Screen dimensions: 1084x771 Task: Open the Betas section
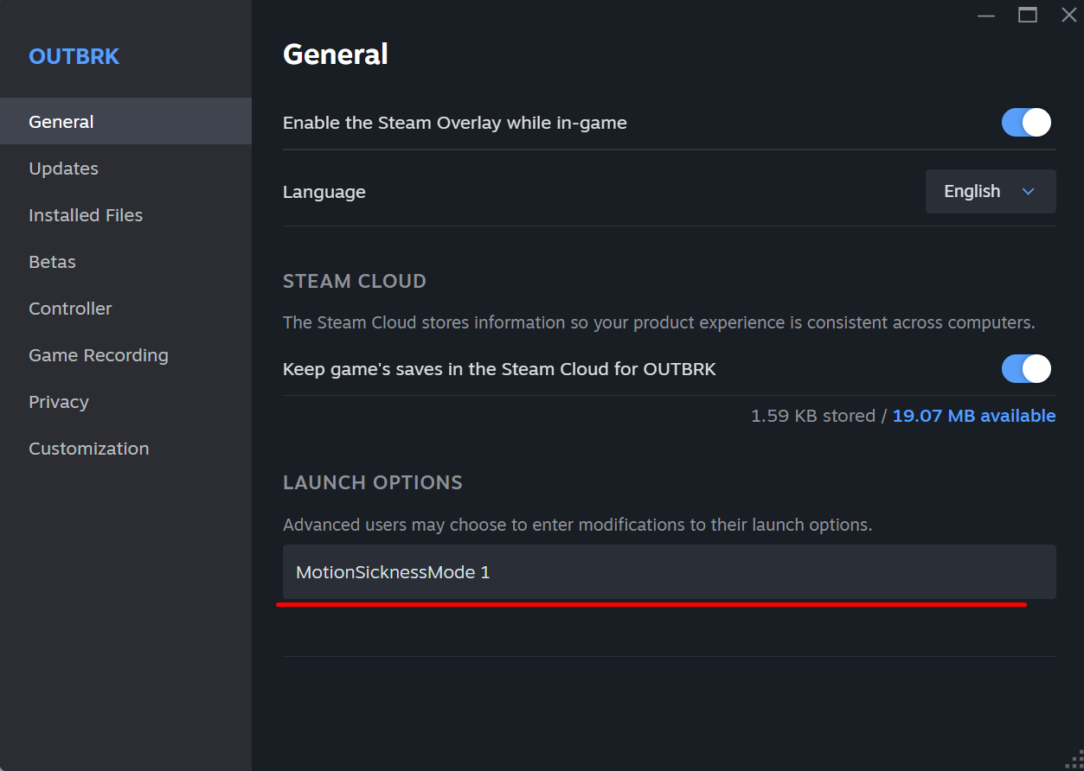pyautogui.click(x=52, y=261)
